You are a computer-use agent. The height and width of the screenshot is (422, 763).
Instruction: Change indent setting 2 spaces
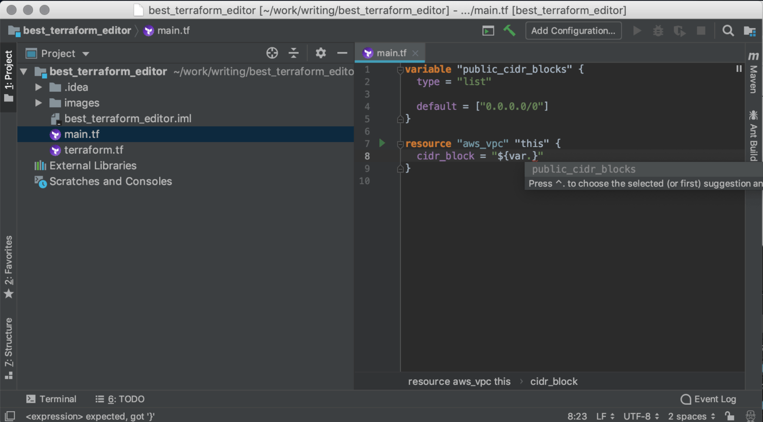pos(691,416)
